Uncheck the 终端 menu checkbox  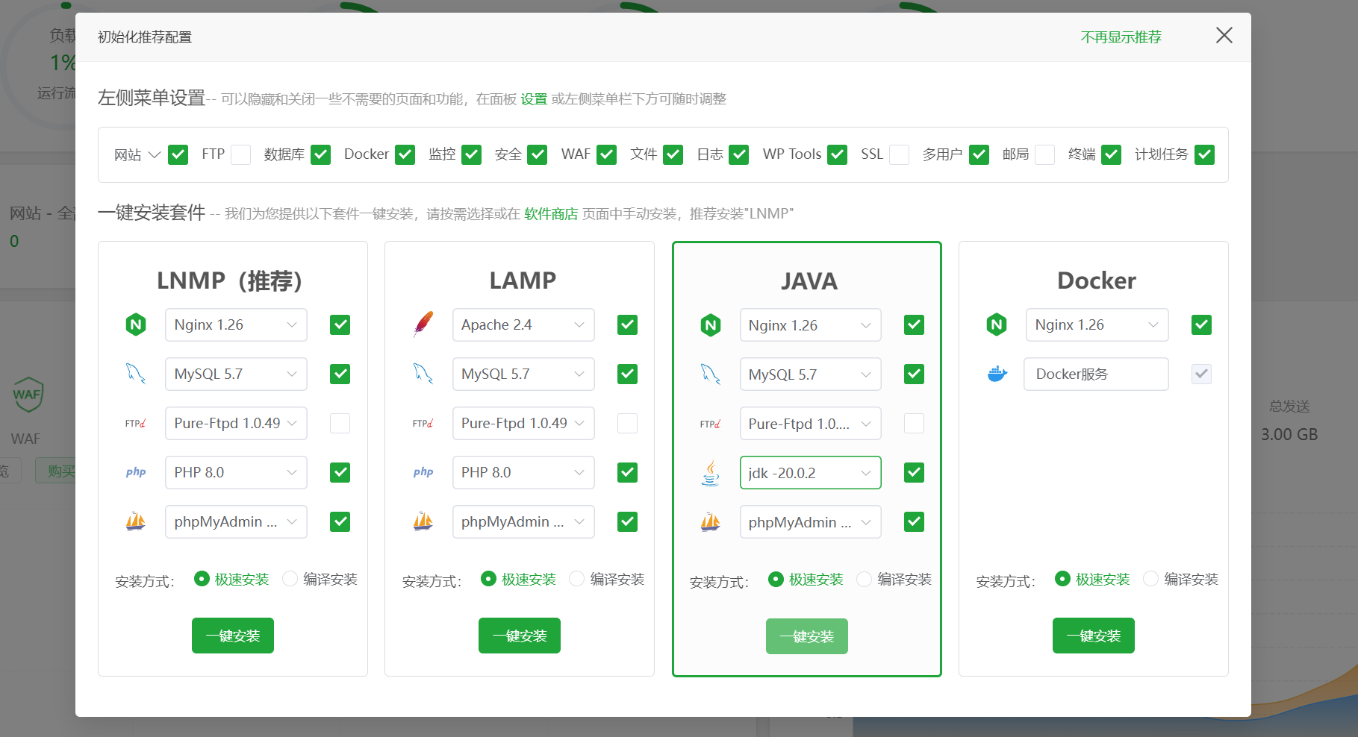tap(1112, 154)
